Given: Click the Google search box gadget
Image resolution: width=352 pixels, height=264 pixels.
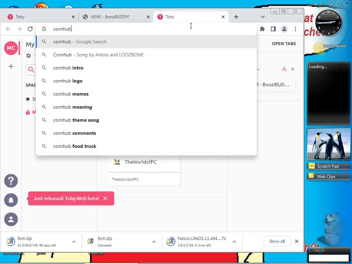Looking at the screenshot, I should pyautogui.click(x=329, y=258).
